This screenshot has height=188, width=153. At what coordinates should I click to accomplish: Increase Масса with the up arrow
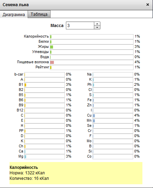(97, 24)
